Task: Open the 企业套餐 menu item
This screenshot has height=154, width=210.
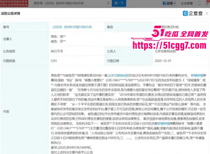Action: click(x=187, y=3)
